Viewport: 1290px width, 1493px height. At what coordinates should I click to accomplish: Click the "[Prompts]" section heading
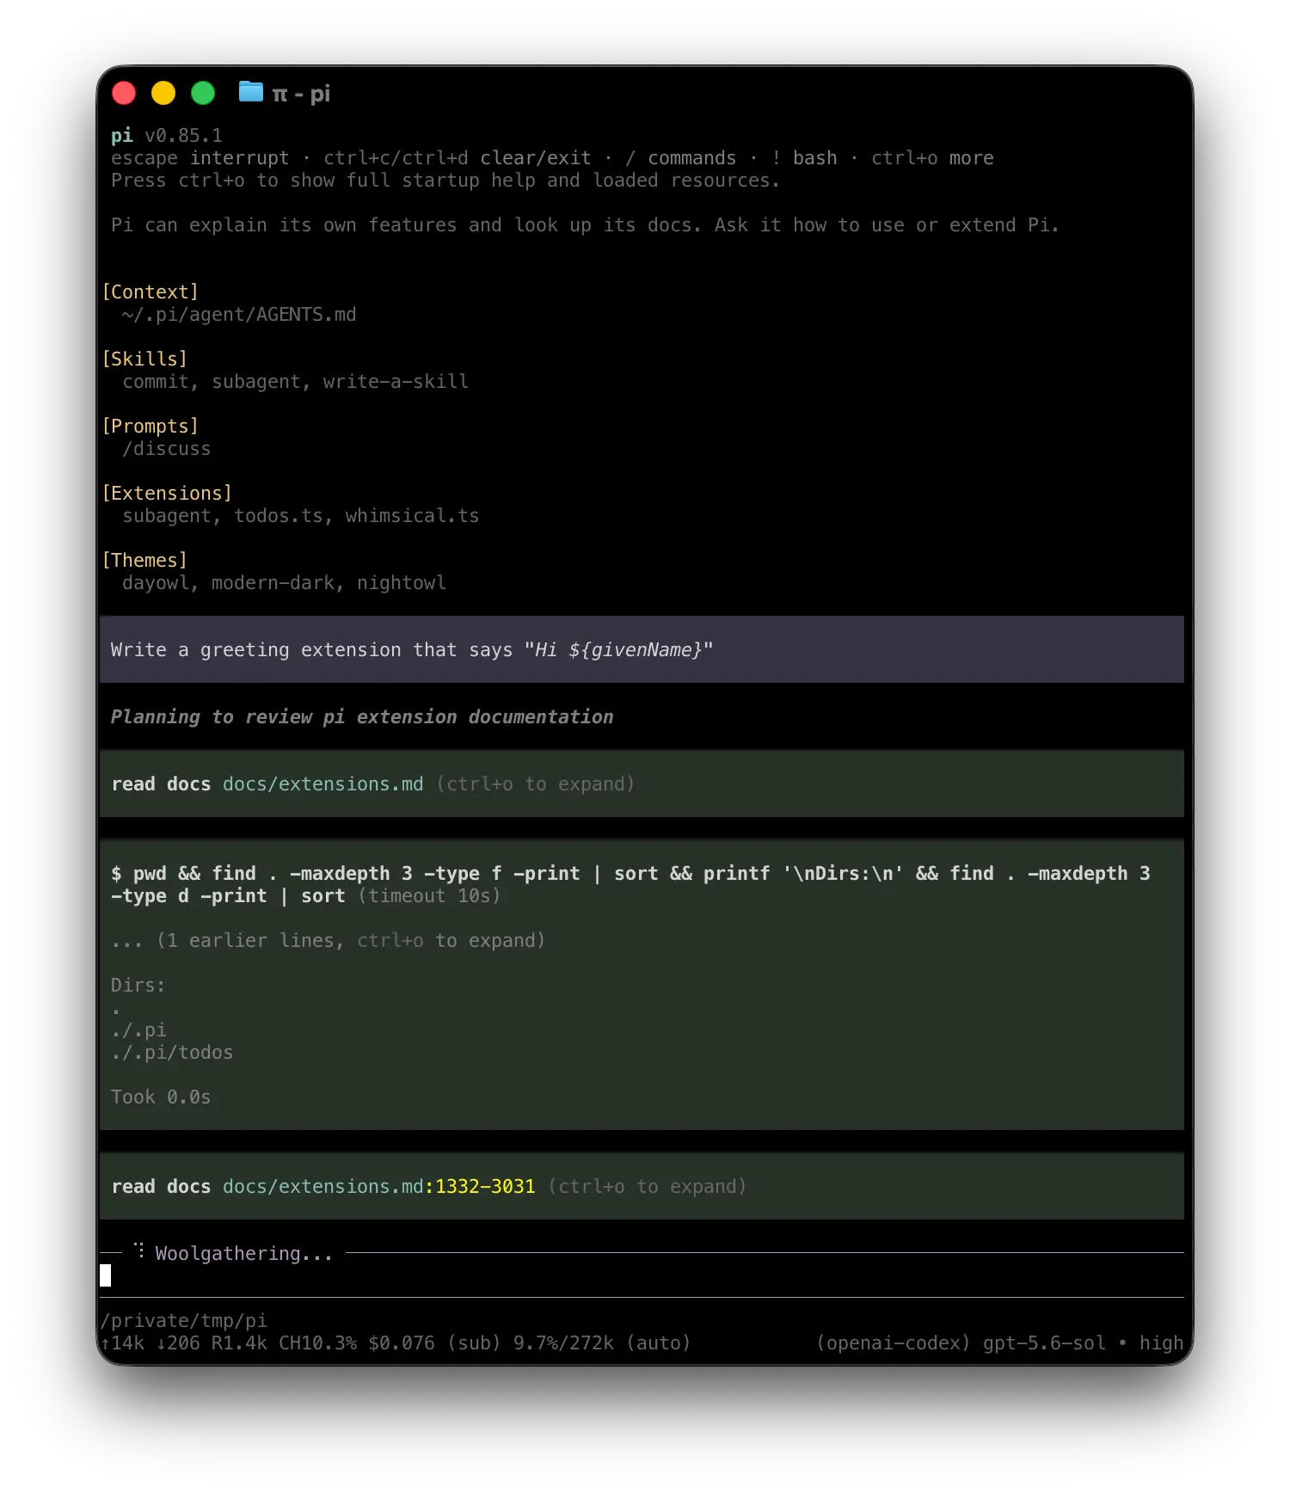pos(150,427)
